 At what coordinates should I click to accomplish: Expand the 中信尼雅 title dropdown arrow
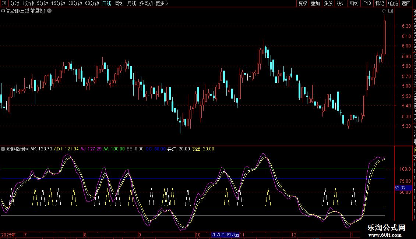click(x=49, y=11)
